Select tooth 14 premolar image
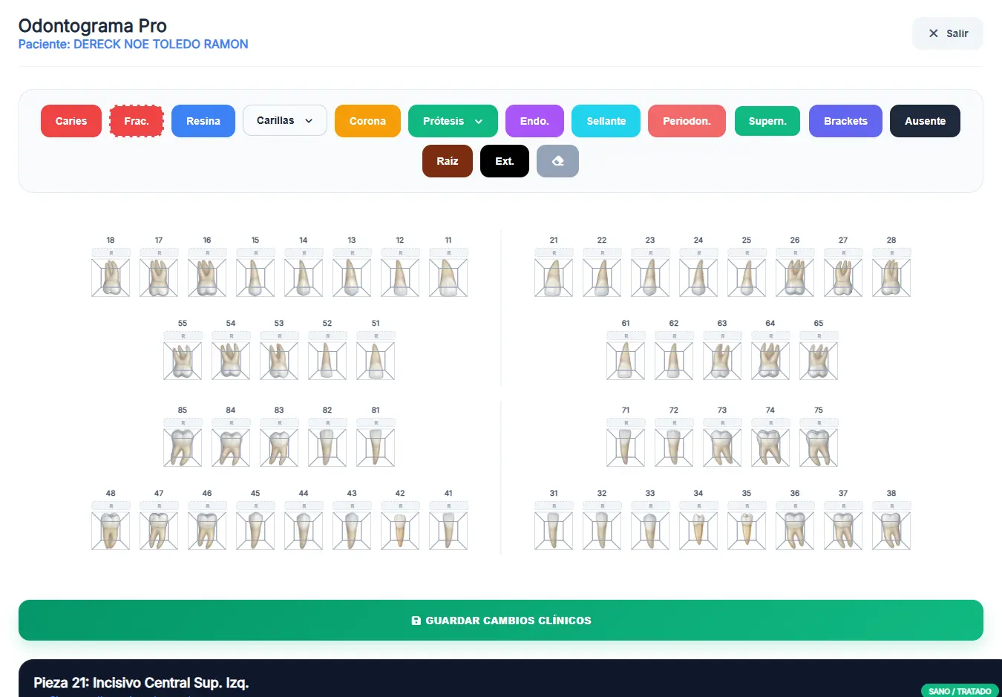The width and height of the screenshot is (1002, 697). (x=304, y=278)
